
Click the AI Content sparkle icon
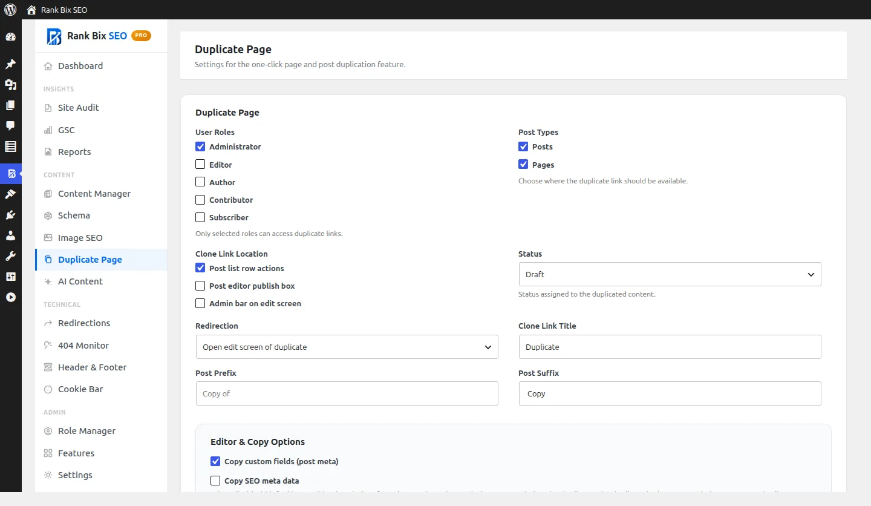tap(48, 281)
